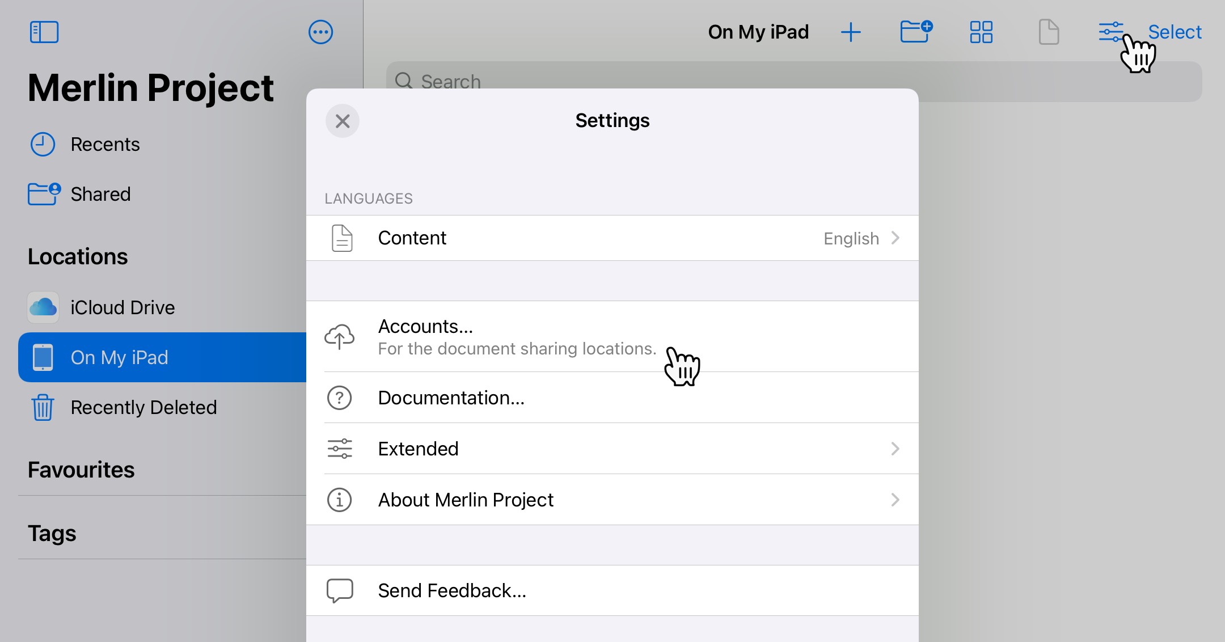Expand the Extended settings section

611,449
